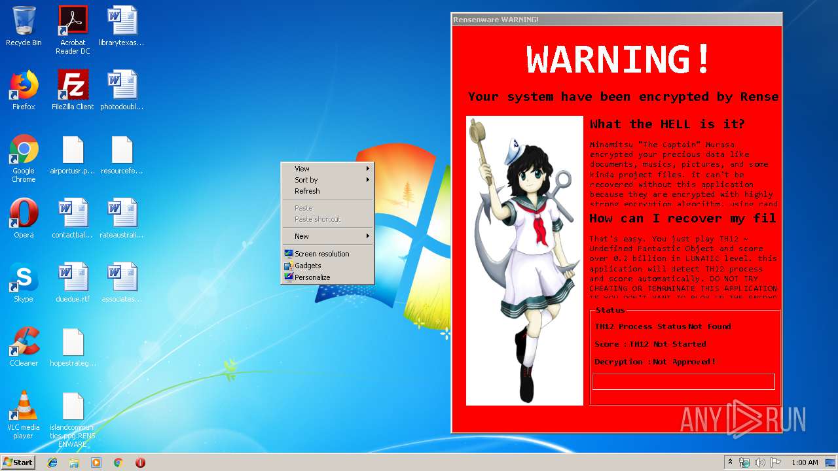Select the resourcefe file icon
This screenshot has height=471, width=838.
point(122,155)
